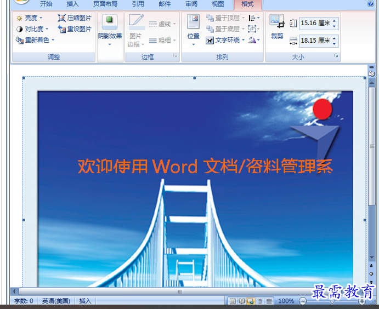Click the height field showing 15.16 厘米

[315, 23]
